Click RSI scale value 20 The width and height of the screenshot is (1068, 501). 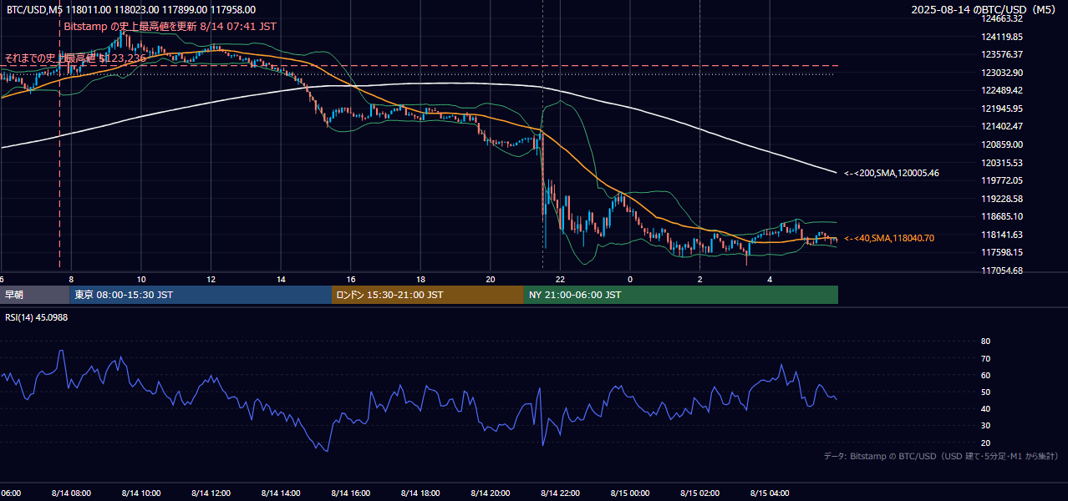click(986, 443)
